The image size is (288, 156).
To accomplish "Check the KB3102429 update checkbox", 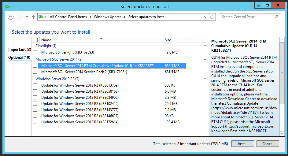I will tap(35, 104).
